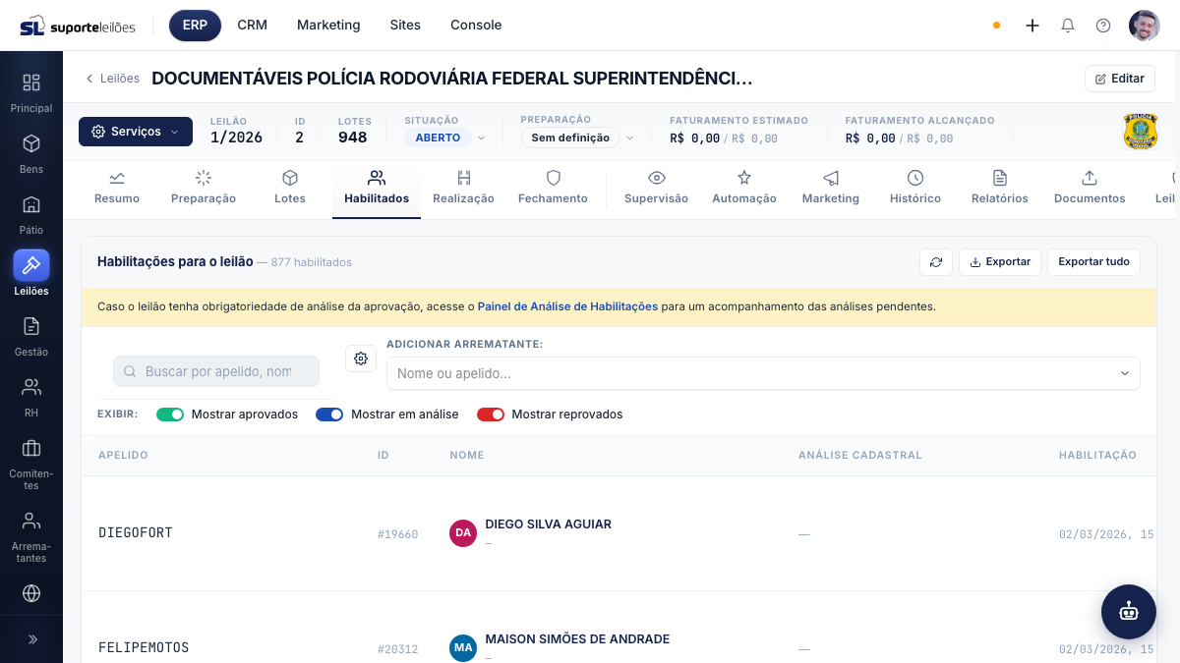Open the Comitentes sidebar section
1180x663 pixels.
pyautogui.click(x=31, y=464)
